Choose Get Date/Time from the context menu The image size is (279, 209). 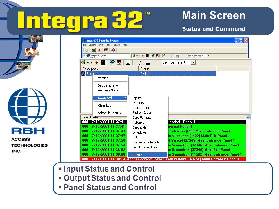click(110, 90)
